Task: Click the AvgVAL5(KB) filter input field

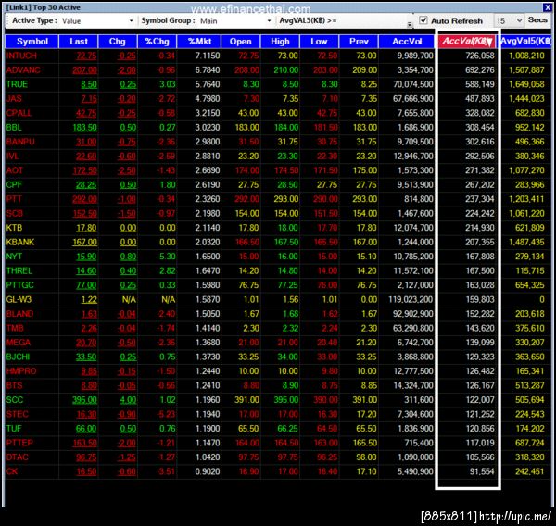Action: pos(373,21)
